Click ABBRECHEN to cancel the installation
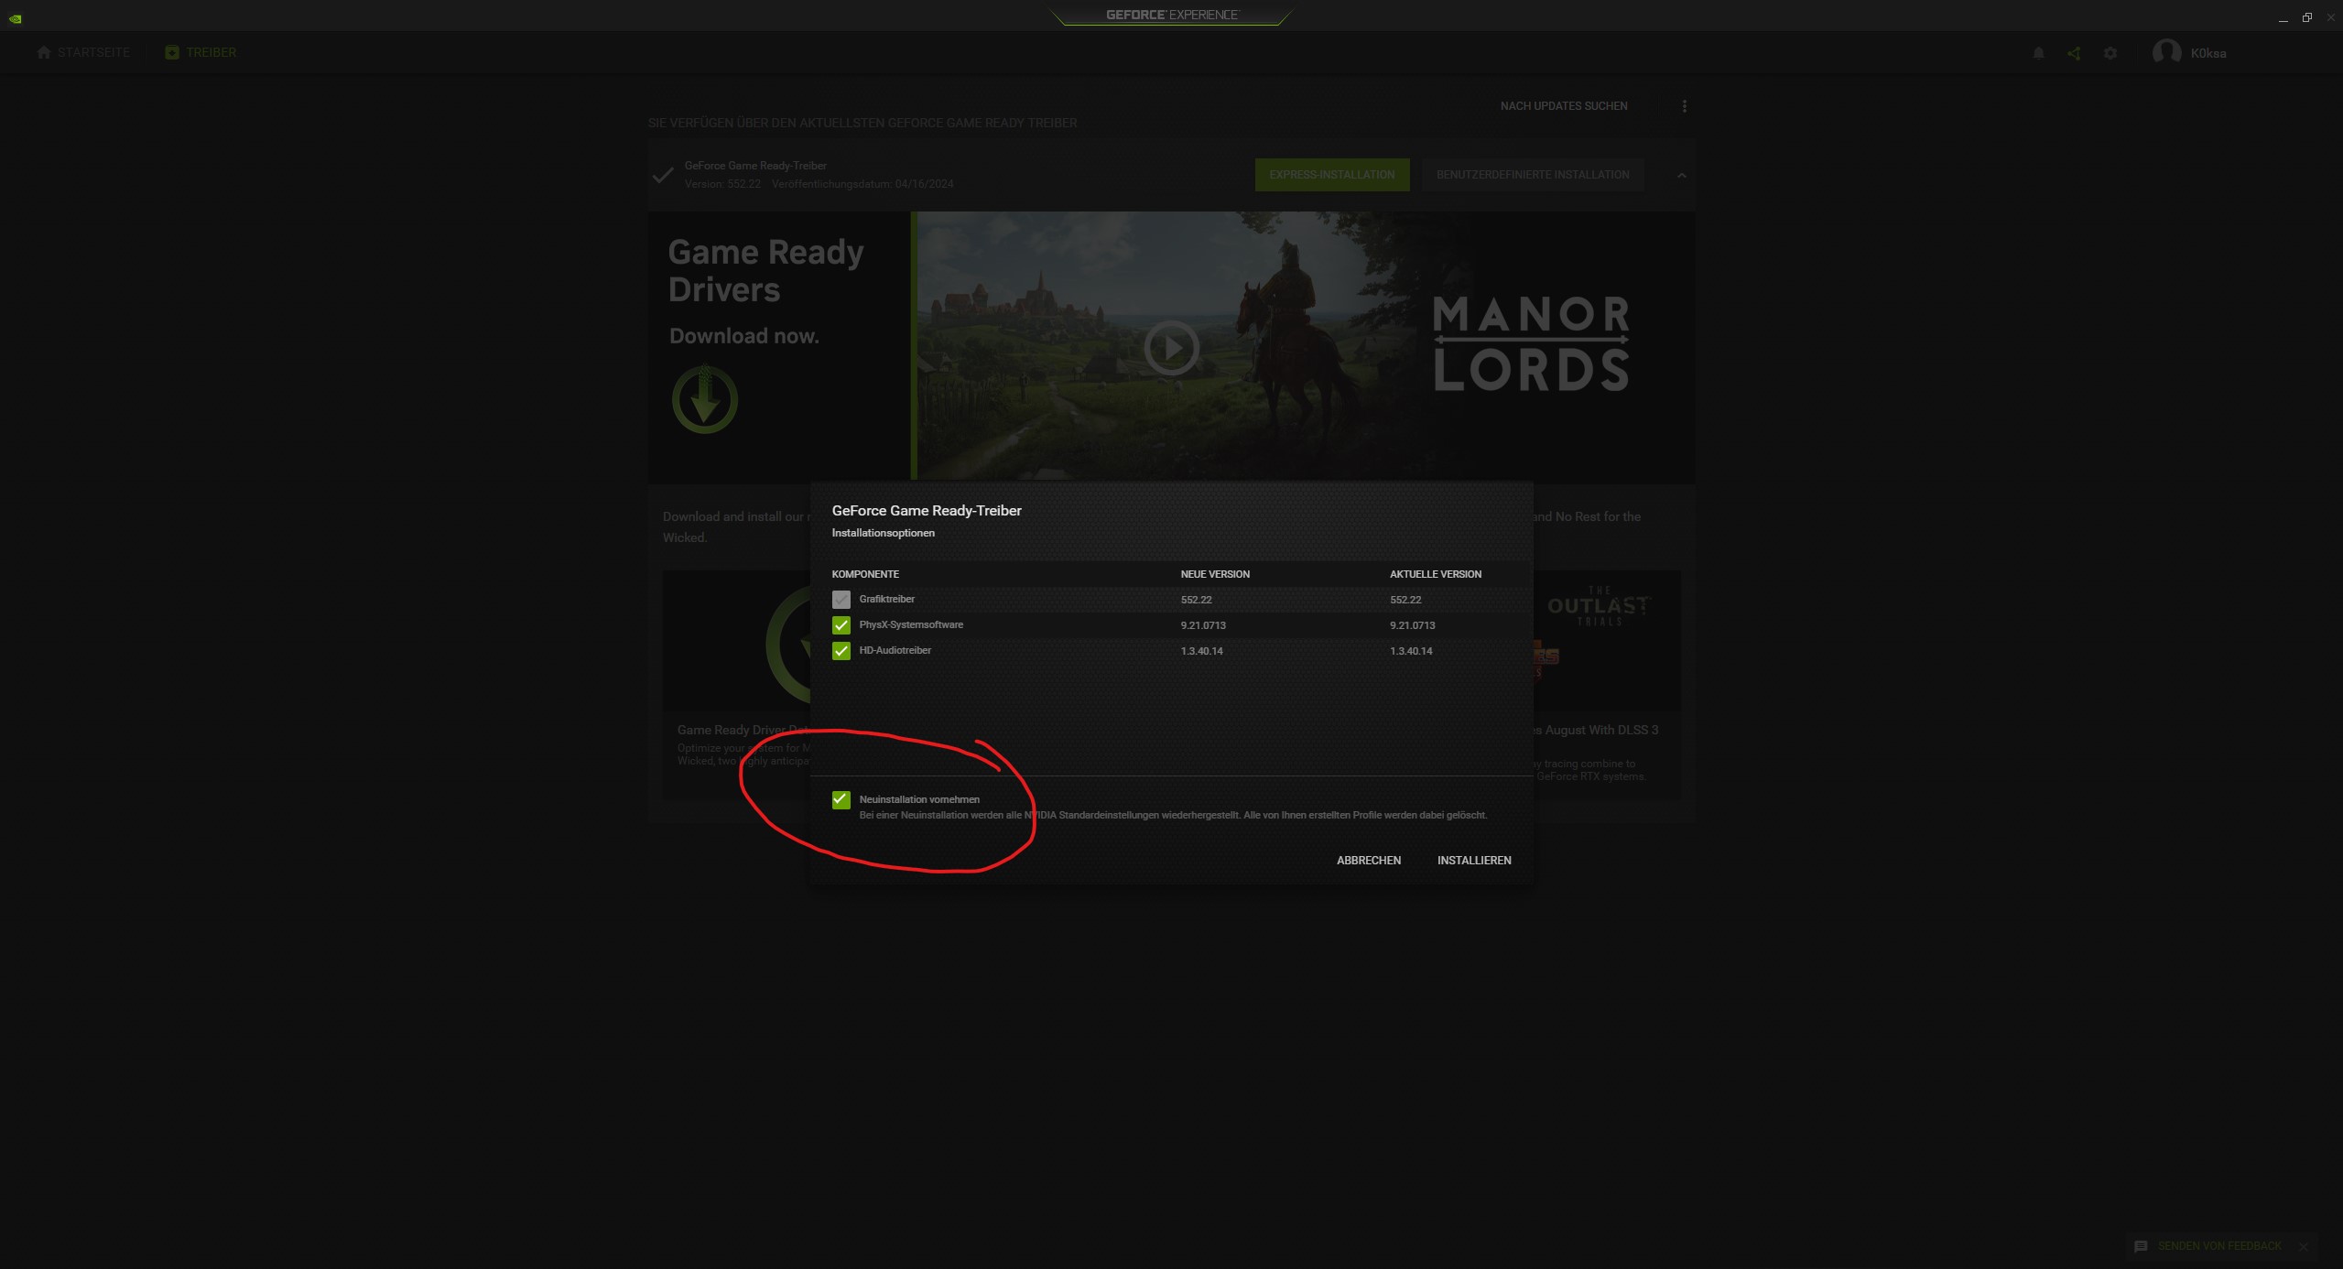 click(1369, 861)
